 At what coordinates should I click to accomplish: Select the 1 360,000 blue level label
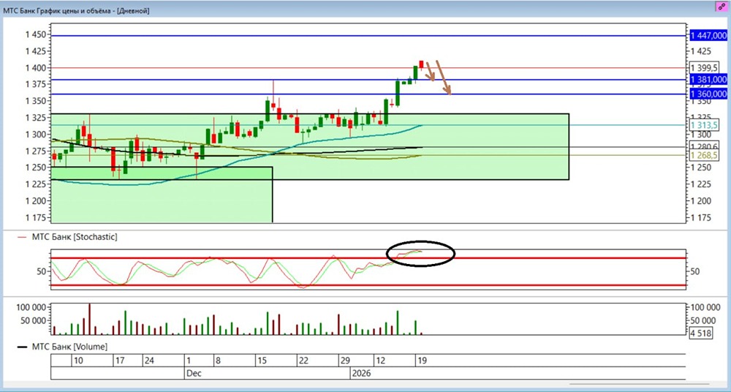point(708,94)
